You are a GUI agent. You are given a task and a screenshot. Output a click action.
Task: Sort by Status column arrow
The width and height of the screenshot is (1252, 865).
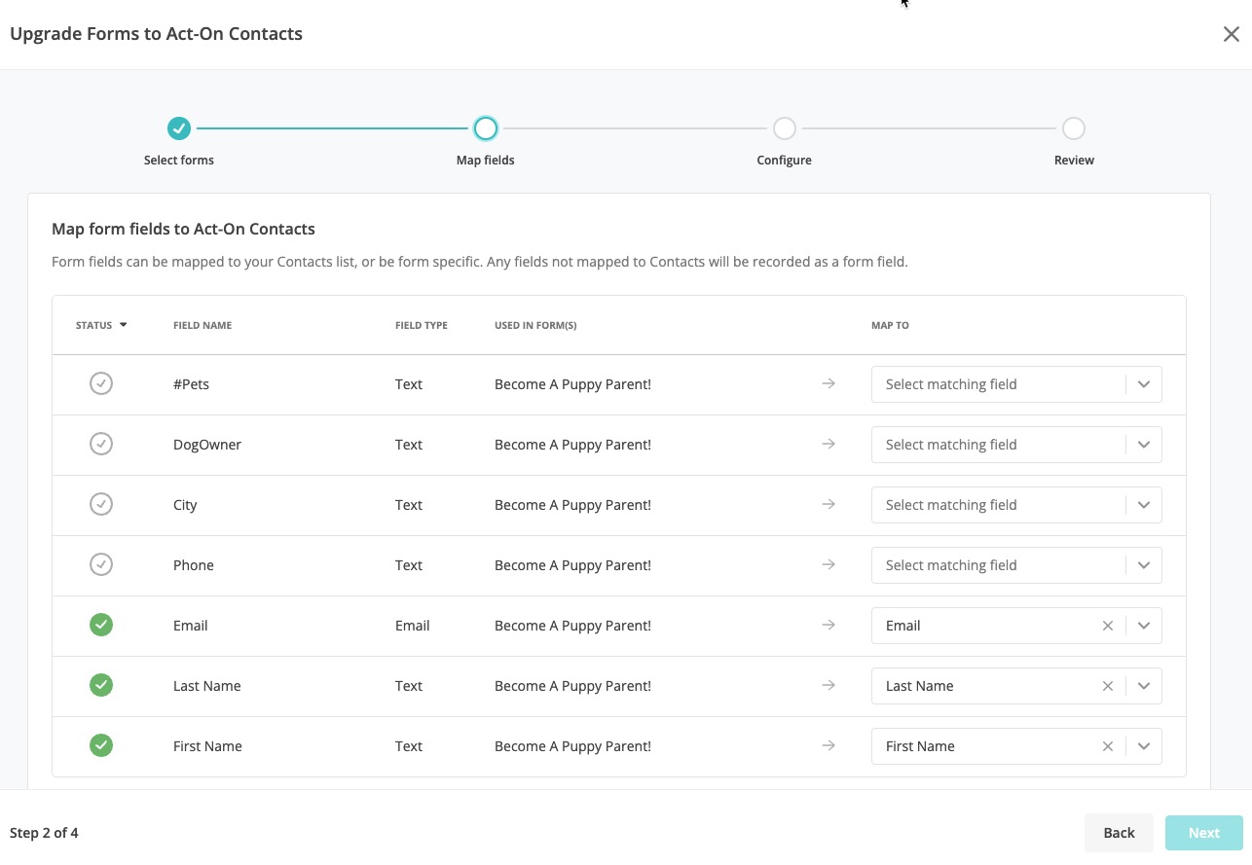124,325
